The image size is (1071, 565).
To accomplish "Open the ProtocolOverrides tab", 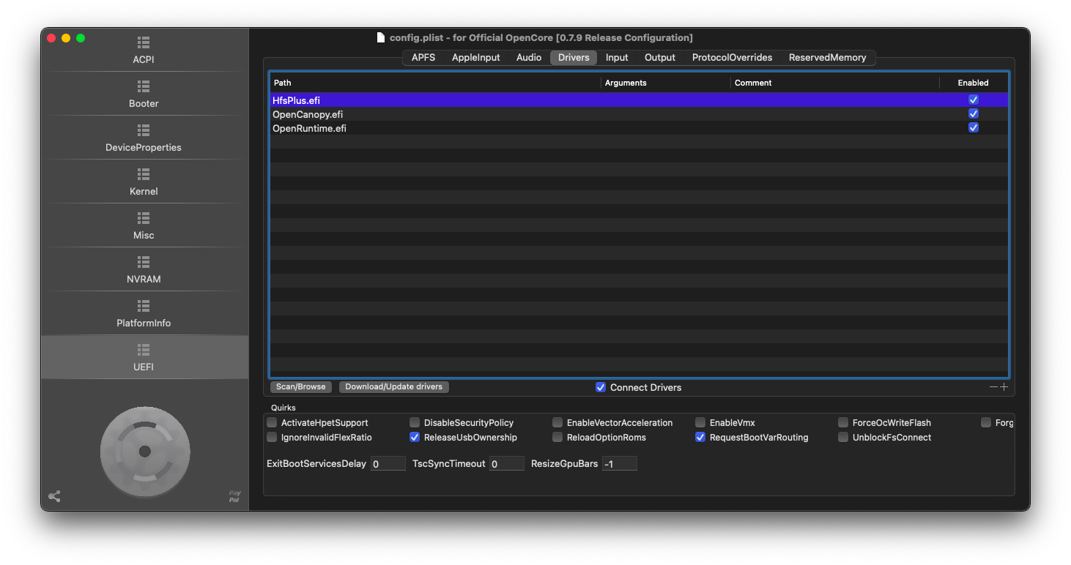I will (732, 57).
